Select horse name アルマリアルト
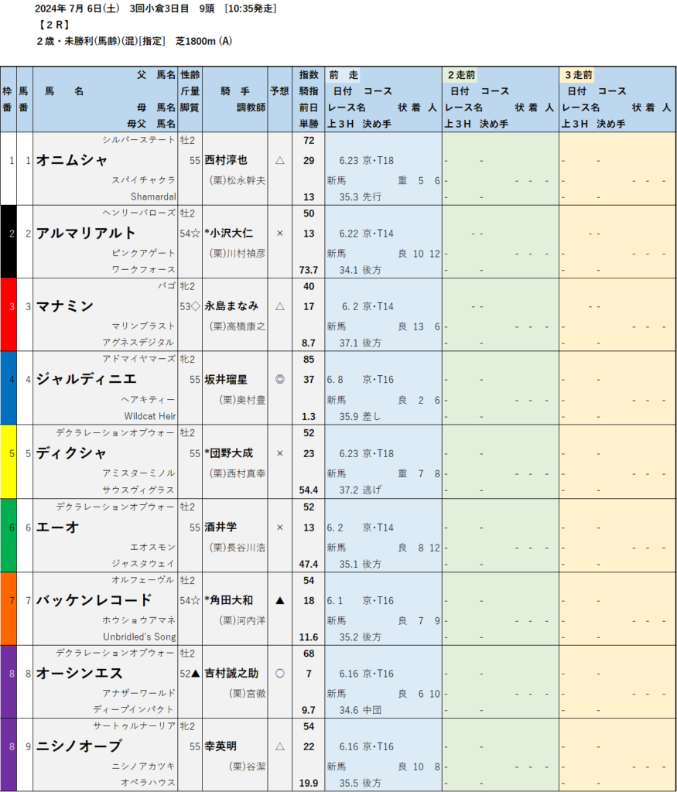 pyautogui.click(x=86, y=233)
